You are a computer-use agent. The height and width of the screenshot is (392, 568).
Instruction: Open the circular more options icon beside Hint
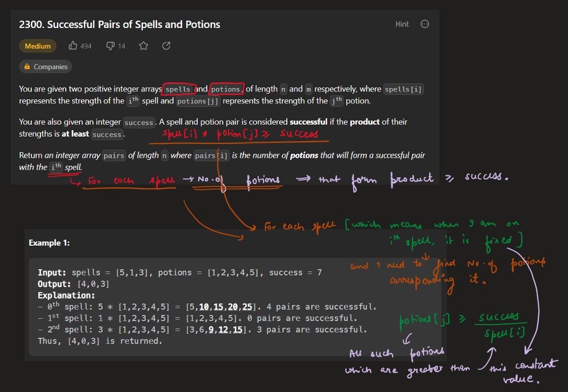tap(425, 24)
